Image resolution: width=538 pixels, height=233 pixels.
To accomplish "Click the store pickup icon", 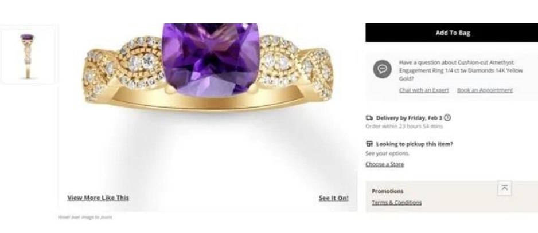I will point(369,144).
